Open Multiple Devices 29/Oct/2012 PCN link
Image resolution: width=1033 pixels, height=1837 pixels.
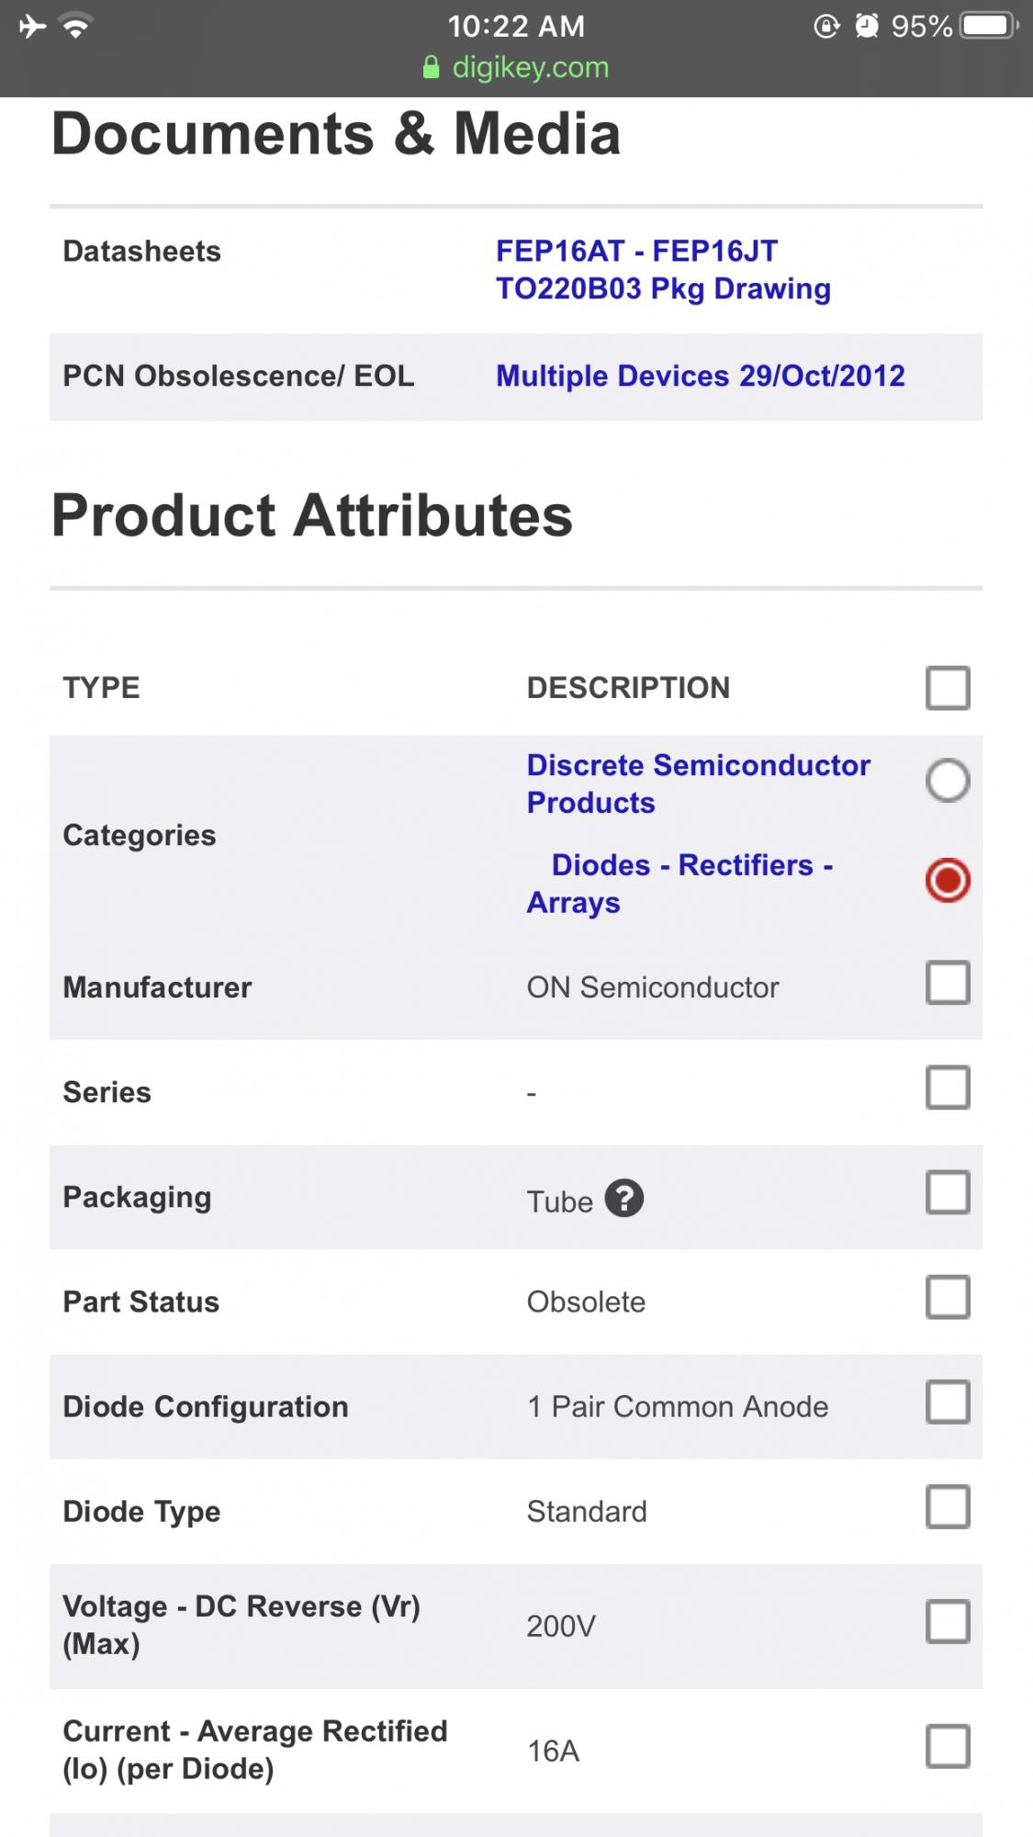tap(700, 376)
